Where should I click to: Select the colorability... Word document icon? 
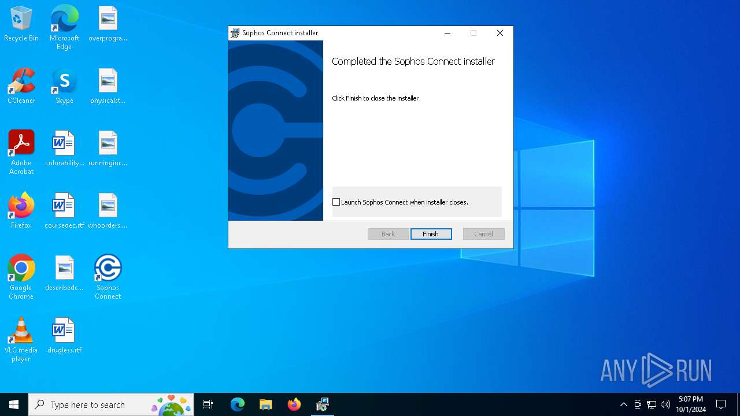[64, 149]
